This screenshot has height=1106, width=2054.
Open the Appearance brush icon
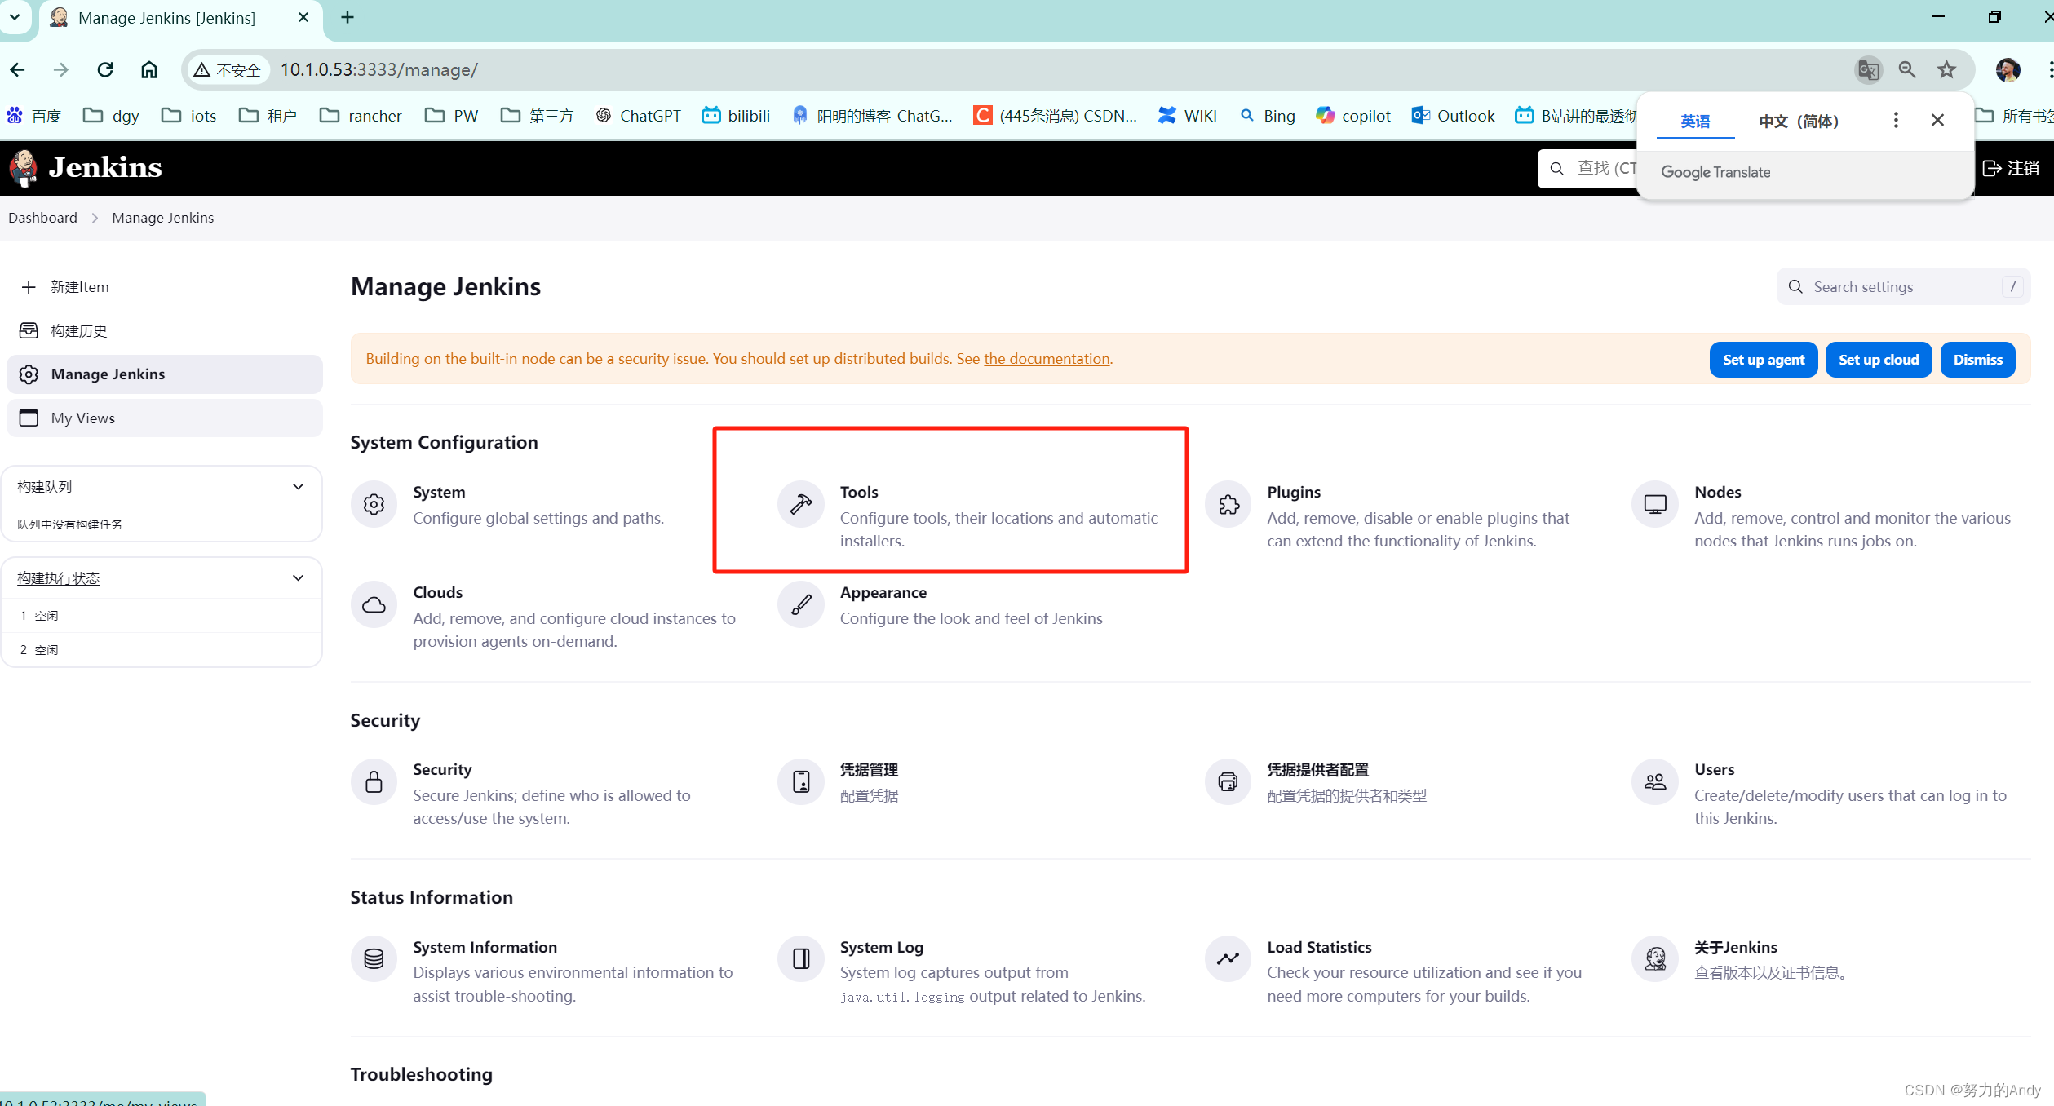click(x=801, y=604)
